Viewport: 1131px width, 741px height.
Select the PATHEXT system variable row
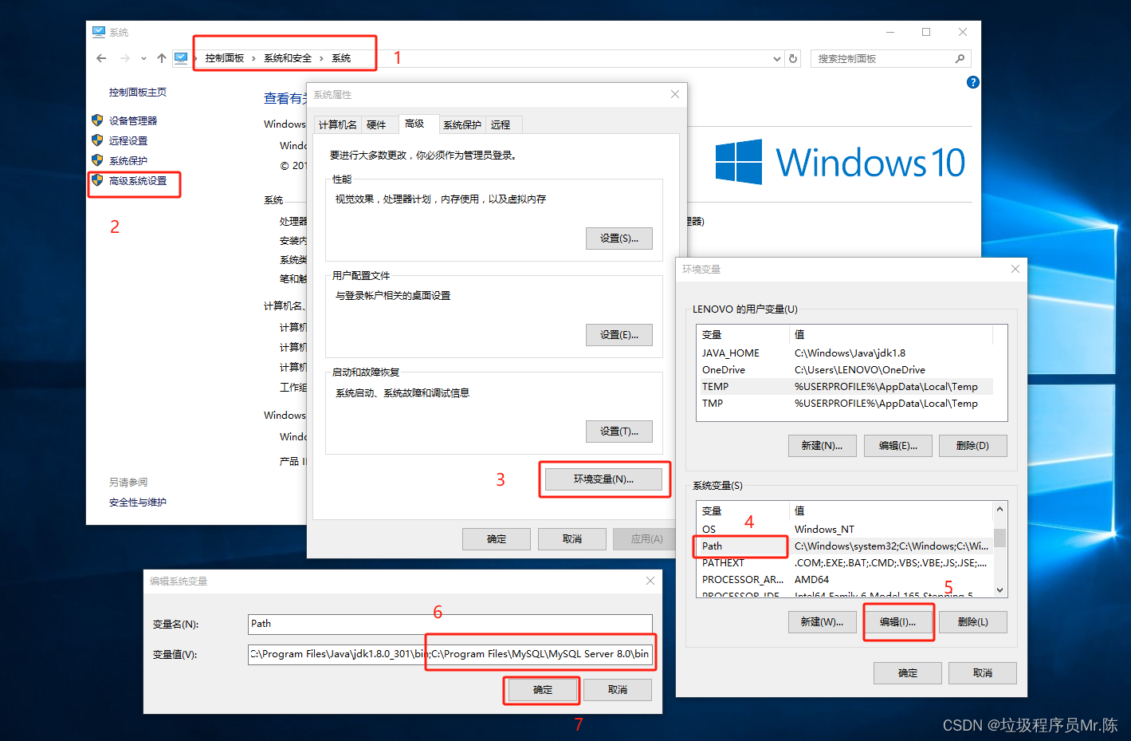pos(845,563)
